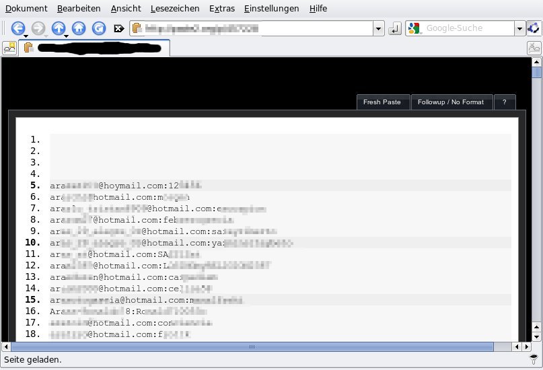The height and width of the screenshot is (370, 543).
Task: Click the horizontal scrollbar far-left arrow
Action: (x=6, y=346)
